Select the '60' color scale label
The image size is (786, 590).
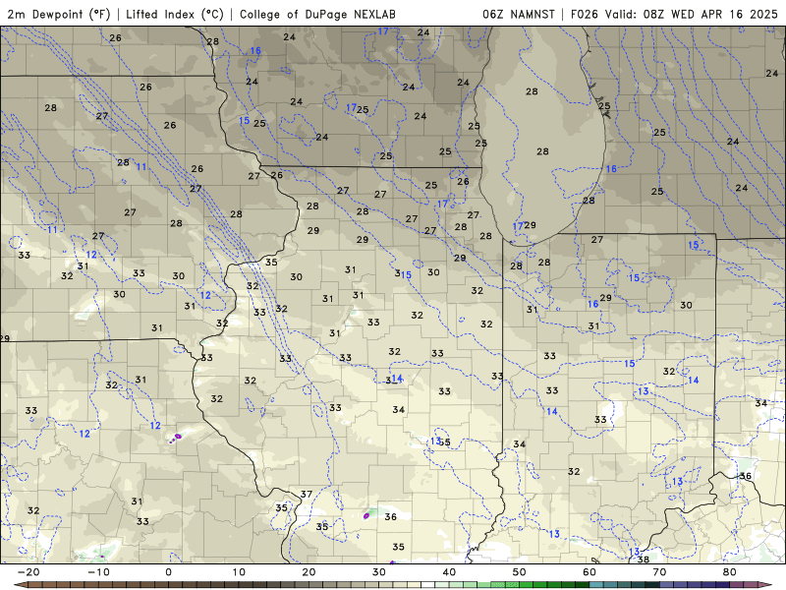pyautogui.click(x=589, y=572)
